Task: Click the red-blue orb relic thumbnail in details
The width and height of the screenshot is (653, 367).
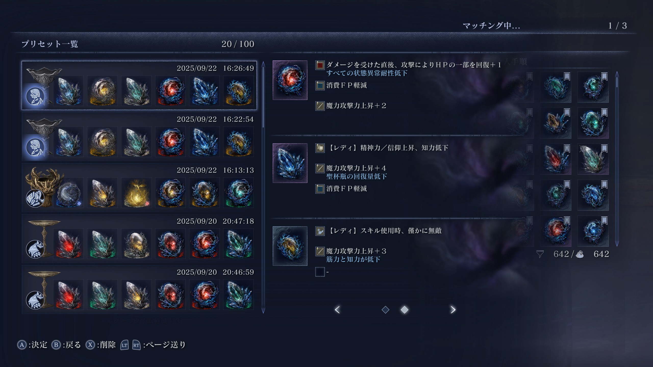Action: (x=290, y=80)
